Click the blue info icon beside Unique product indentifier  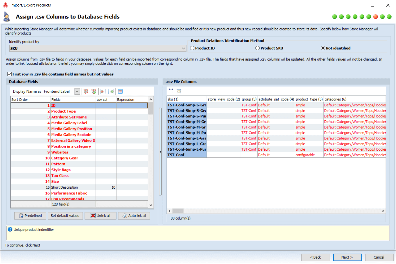pos(10,229)
